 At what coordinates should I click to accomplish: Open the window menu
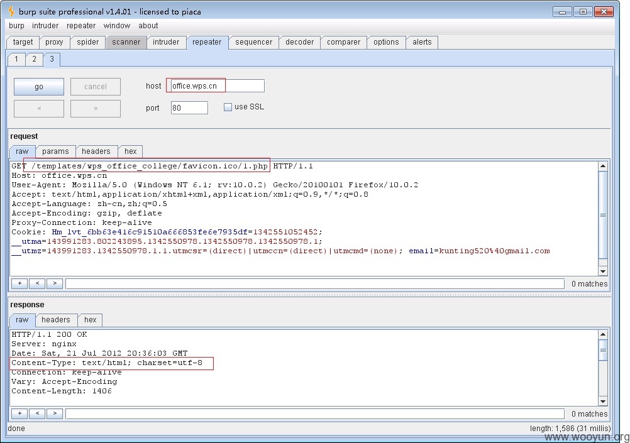116,26
